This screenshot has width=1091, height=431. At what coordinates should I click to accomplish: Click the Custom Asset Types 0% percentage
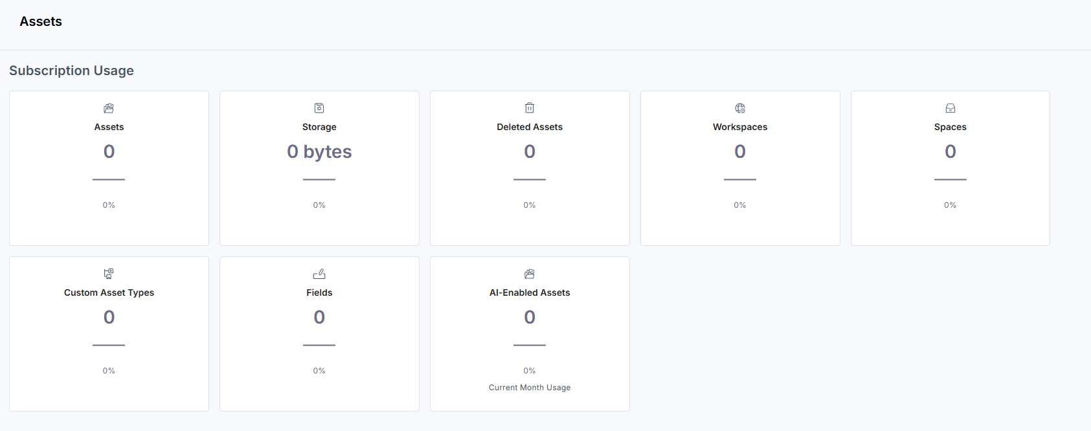(109, 371)
